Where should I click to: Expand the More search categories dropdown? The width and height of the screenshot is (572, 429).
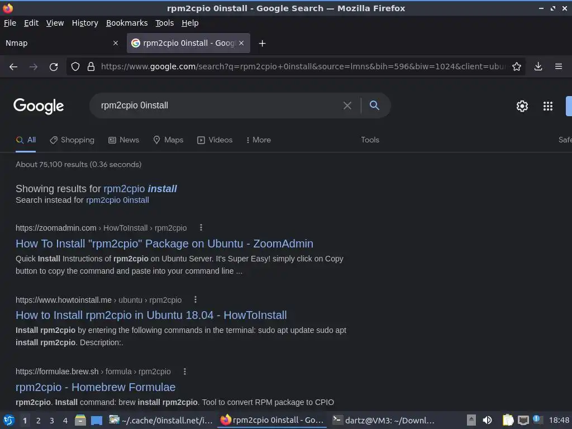pos(258,140)
